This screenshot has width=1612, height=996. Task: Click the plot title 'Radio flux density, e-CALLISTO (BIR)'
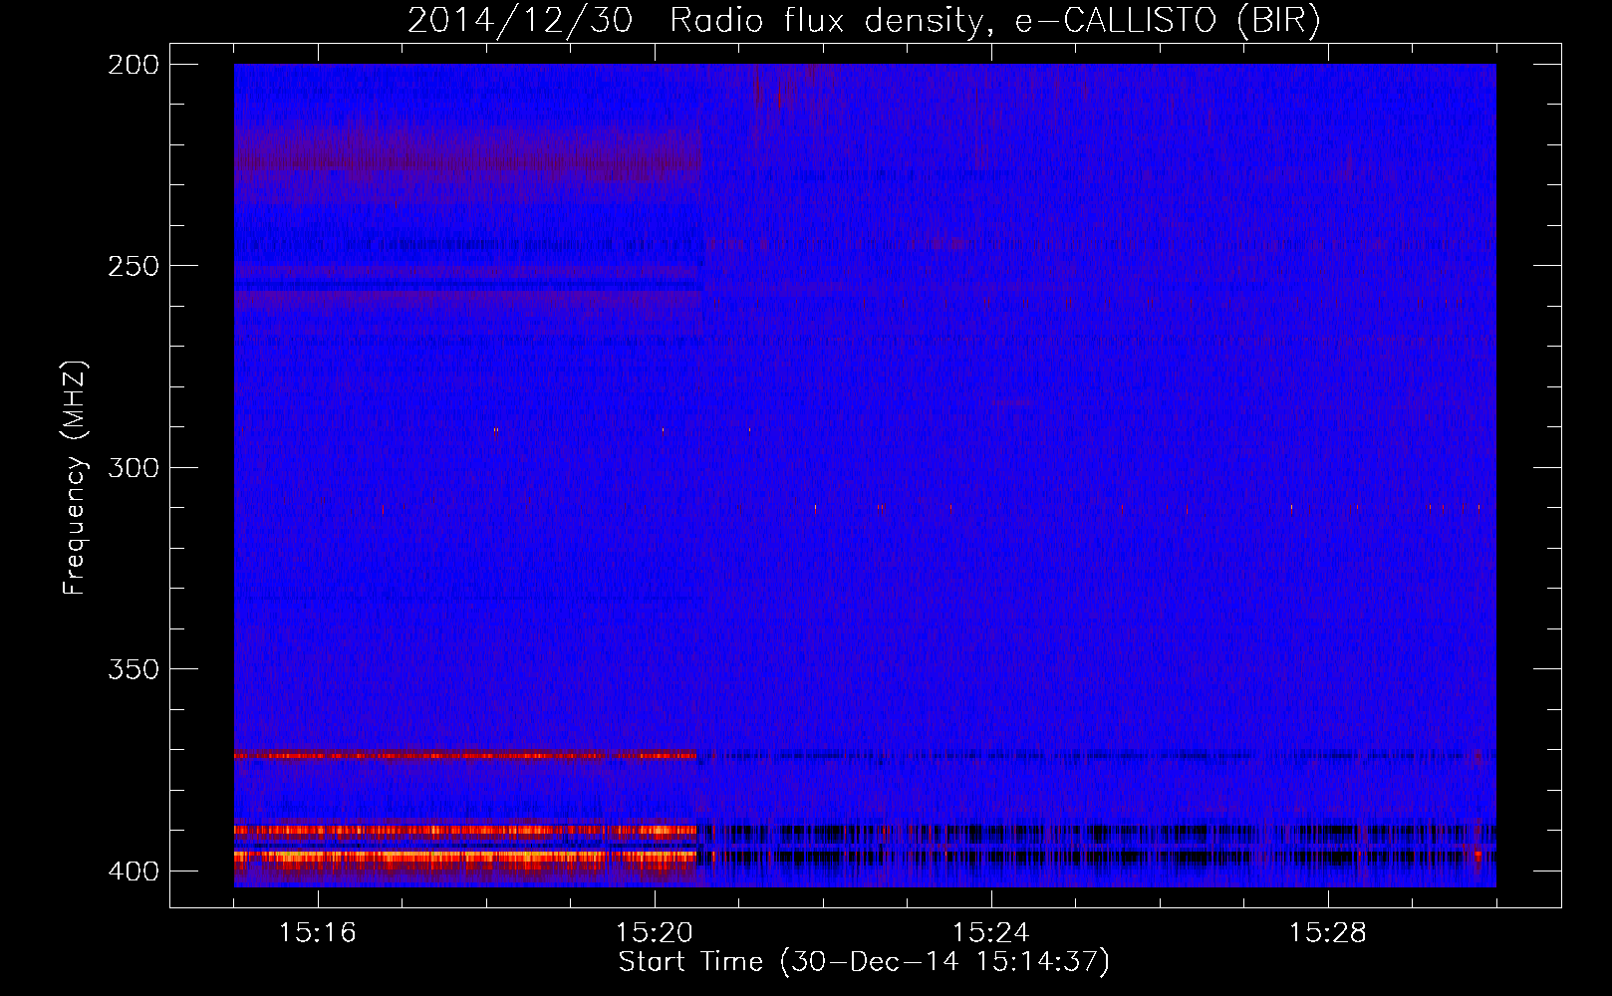(x=994, y=20)
